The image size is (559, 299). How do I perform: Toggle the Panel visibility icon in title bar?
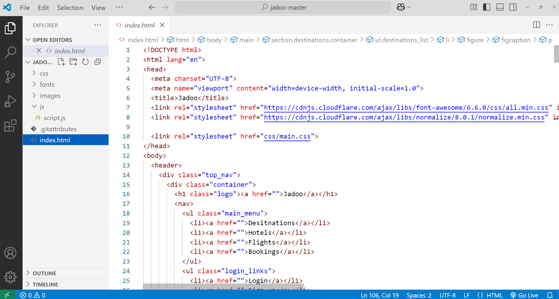pos(499,7)
